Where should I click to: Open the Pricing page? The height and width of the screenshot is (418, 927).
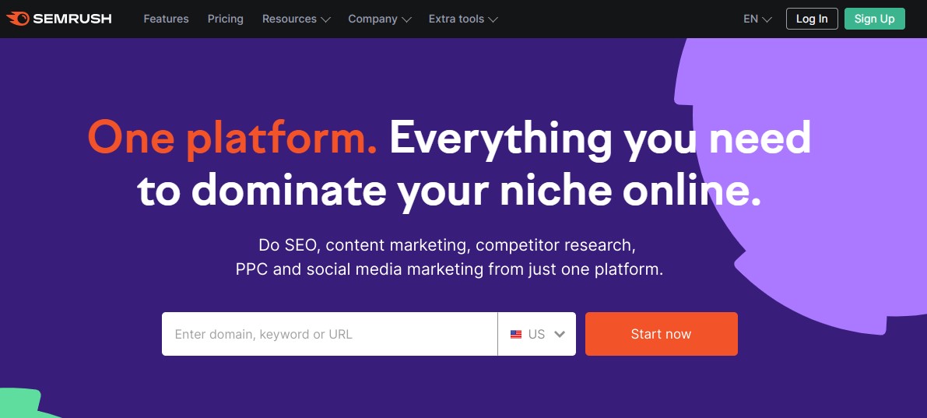(225, 19)
